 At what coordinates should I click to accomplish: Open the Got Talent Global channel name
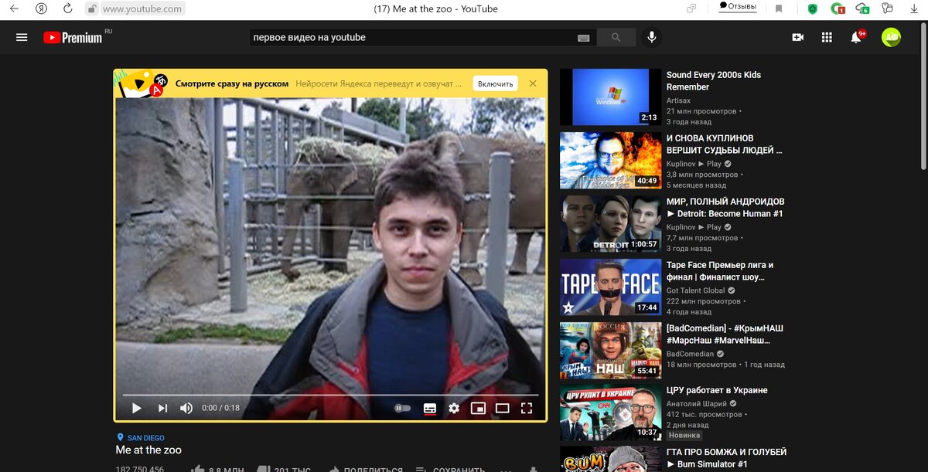click(x=695, y=290)
